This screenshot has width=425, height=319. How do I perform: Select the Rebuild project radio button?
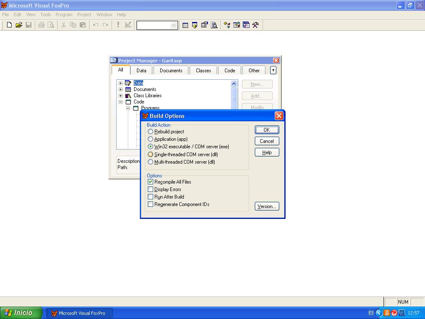tap(150, 132)
